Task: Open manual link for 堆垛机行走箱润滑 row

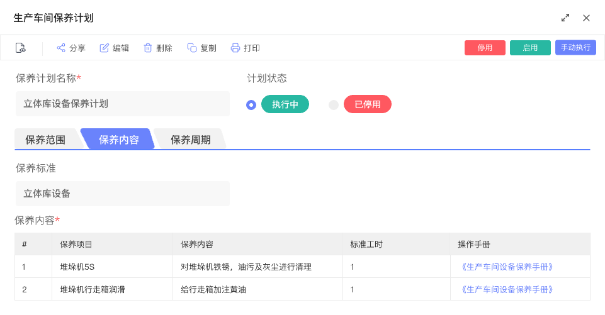Action: (507, 289)
